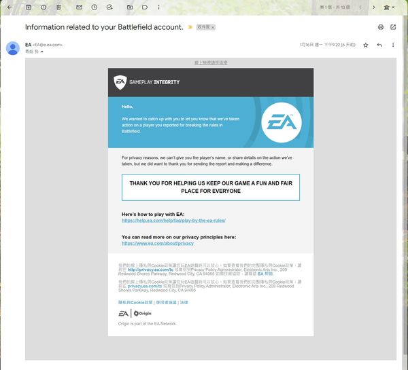Remove the inbox label from subject
Image resolution: width=408 pixels, height=370 pixels.
[x=213, y=27]
